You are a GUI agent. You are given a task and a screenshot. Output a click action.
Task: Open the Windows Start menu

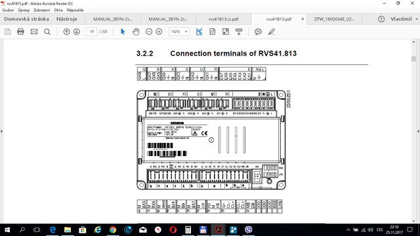pos(7,230)
